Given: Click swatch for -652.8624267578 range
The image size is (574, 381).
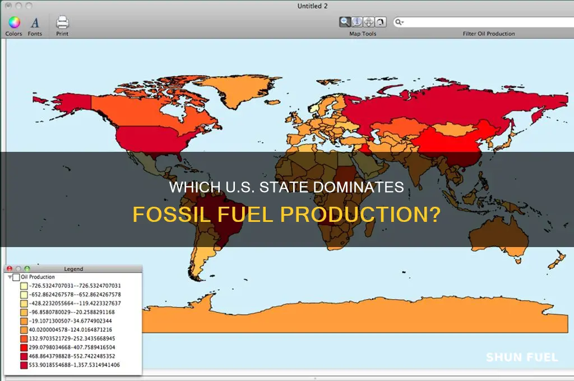Looking at the screenshot, I should coord(24,295).
